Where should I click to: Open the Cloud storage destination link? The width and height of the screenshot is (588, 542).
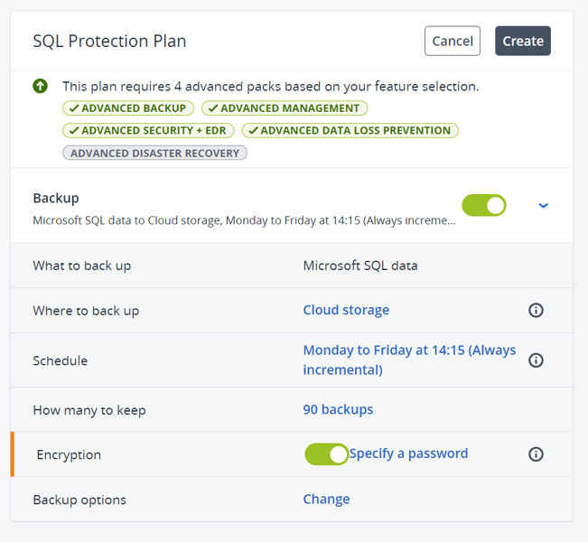pyautogui.click(x=346, y=310)
